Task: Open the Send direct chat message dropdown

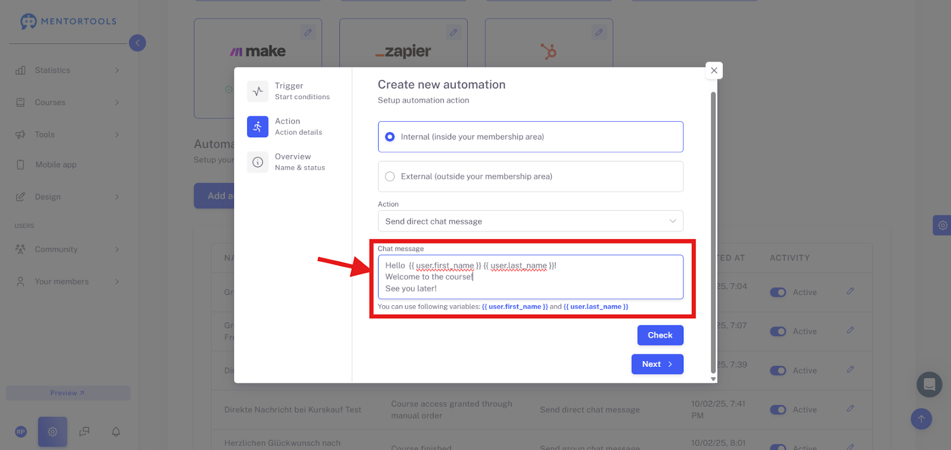Action: click(x=530, y=221)
